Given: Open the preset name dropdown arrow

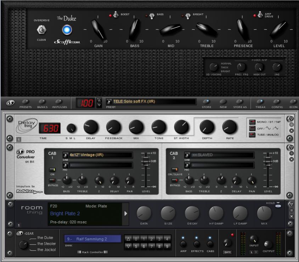Looking at the screenshot, I should point(109,102).
